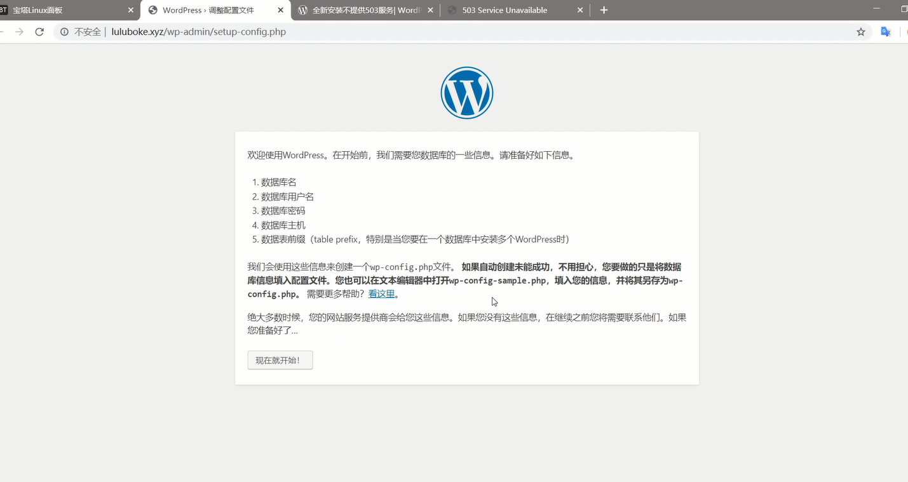Select the 数据库密码 list item

(x=283, y=211)
